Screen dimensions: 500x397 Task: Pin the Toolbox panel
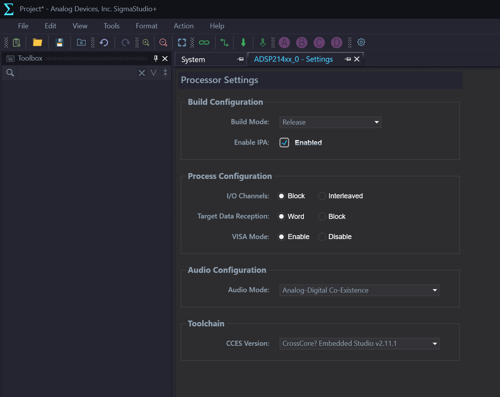(156, 59)
